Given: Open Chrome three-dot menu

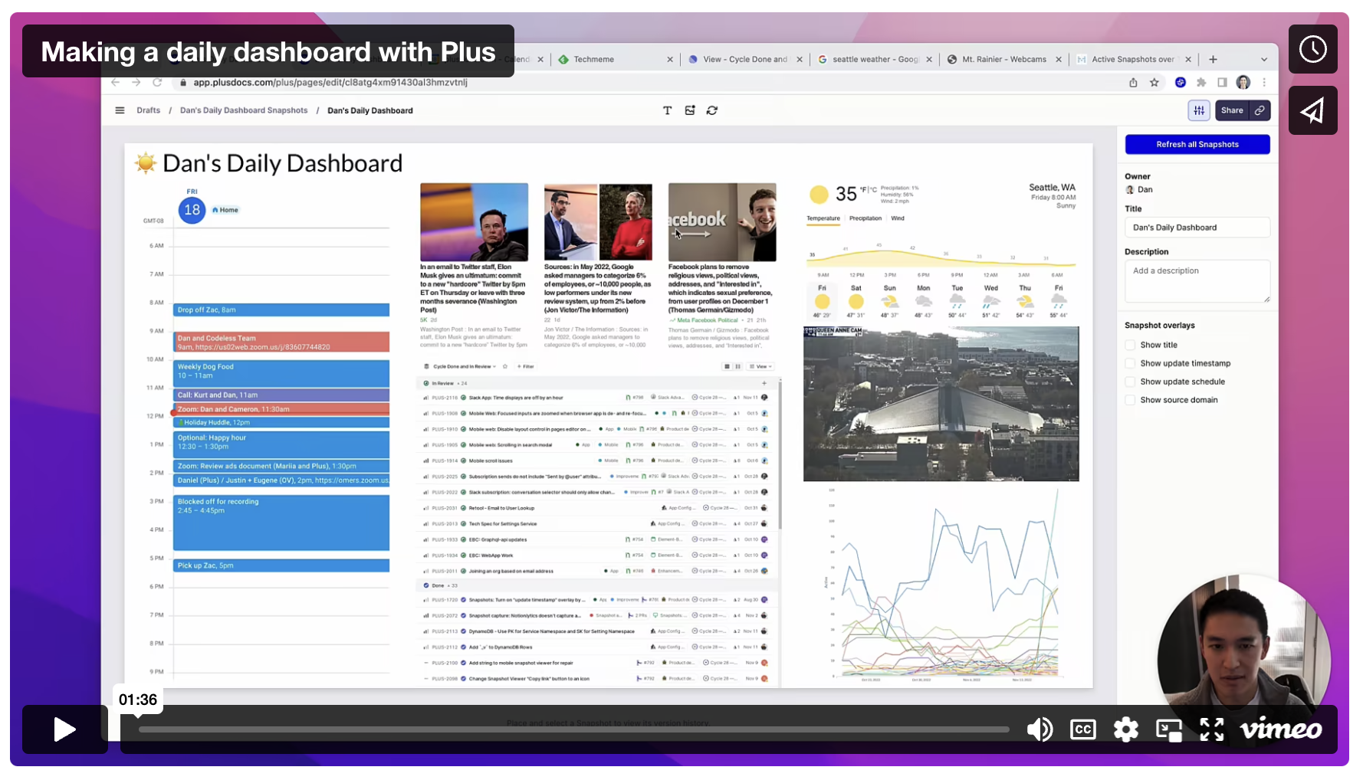Looking at the screenshot, I should coord(1264,83).
